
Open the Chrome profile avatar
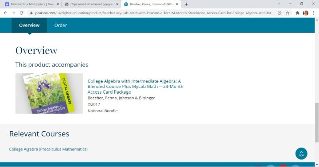[x=306, y=13]
